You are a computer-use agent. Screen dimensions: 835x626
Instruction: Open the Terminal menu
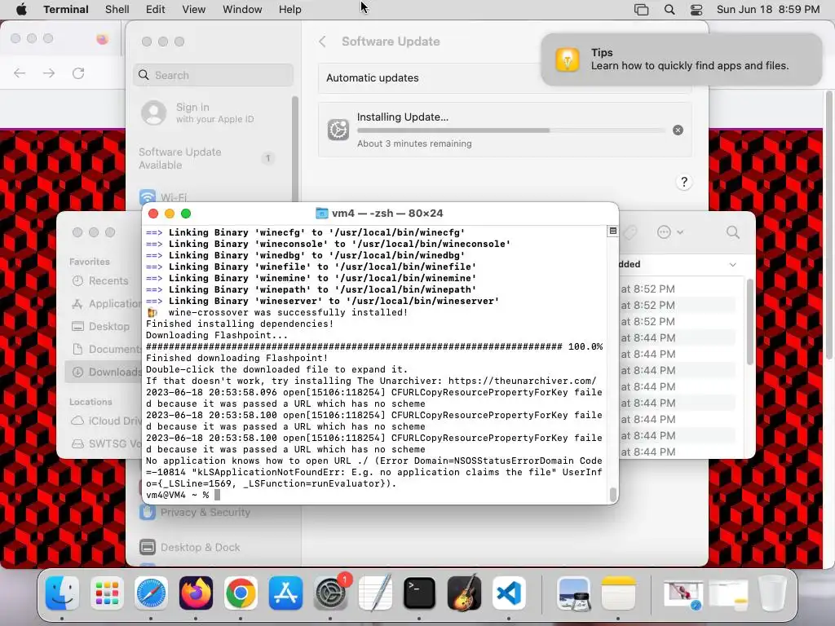click(x=66, y=9)
